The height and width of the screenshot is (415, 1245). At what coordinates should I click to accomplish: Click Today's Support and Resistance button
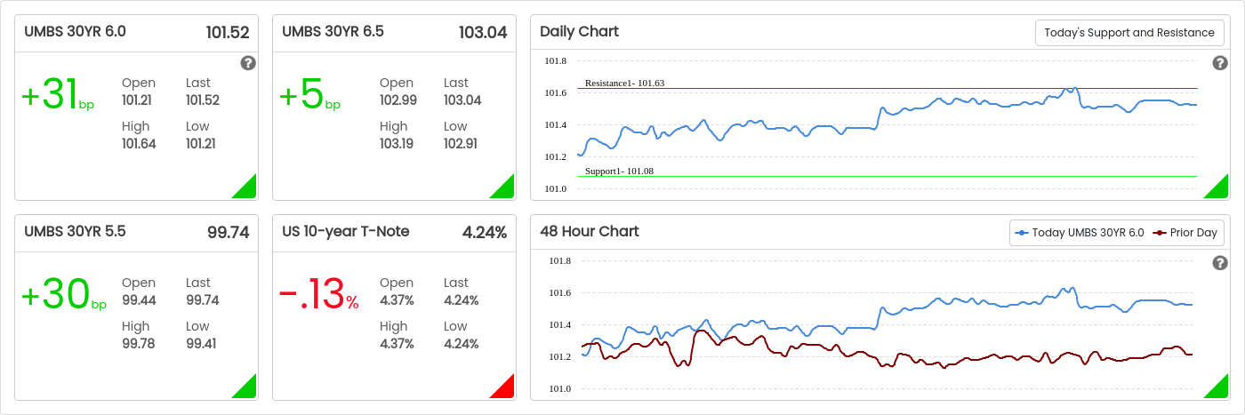tap(1129, 33)
